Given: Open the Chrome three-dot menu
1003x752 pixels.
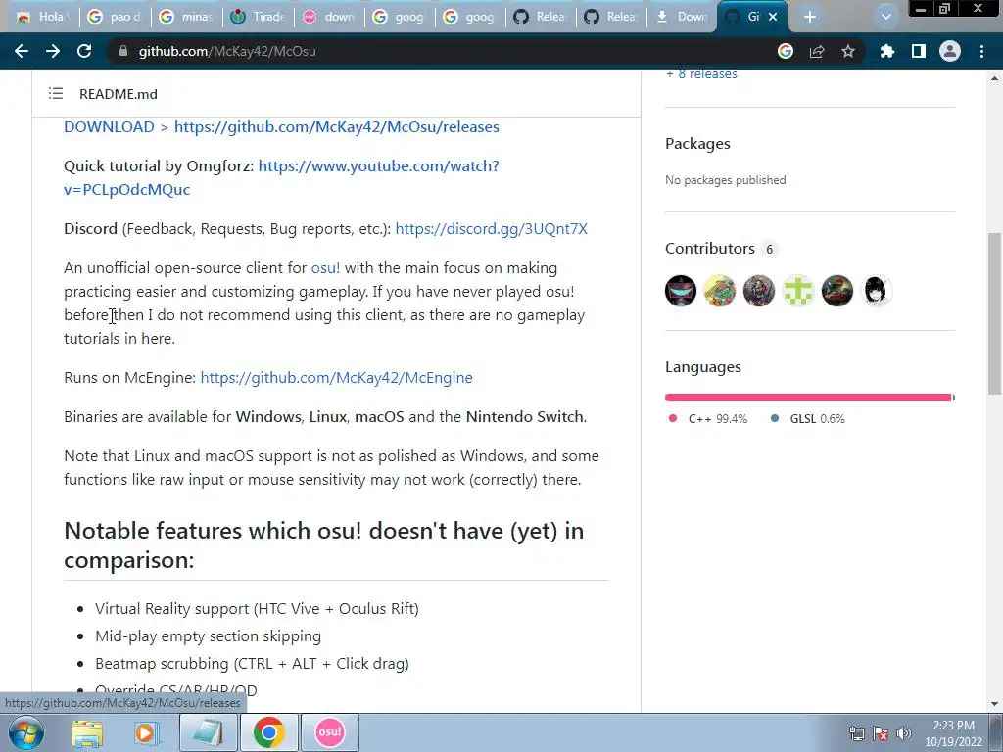Looking at the screenshot, I should coord(981,51).
